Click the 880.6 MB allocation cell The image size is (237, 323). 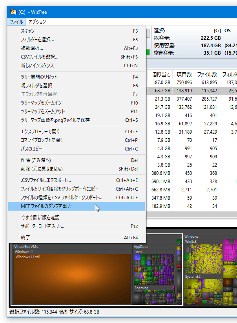point(161,173)
